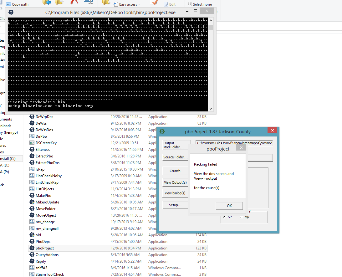The image size is (342, 277).
Task: Click the pboProject 1.87 window gear icon
Action: tap(162, 131)
